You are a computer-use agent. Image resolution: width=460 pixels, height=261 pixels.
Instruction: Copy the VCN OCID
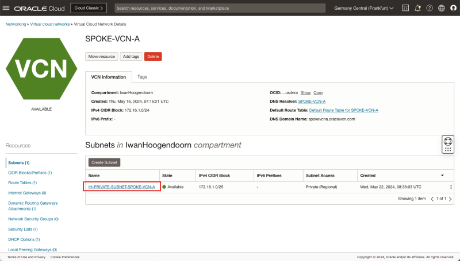318,92
